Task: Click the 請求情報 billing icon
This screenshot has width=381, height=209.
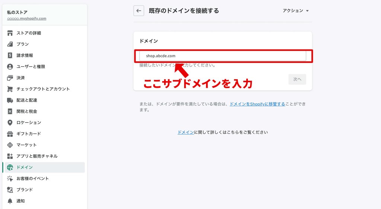Action: tap(10, 55)
